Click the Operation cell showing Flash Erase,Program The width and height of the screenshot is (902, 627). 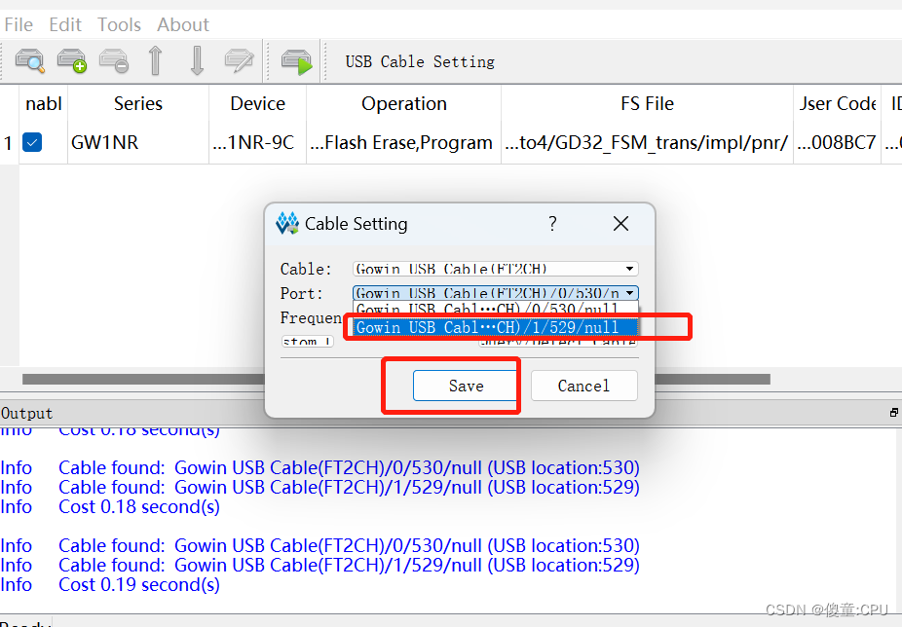403,141
